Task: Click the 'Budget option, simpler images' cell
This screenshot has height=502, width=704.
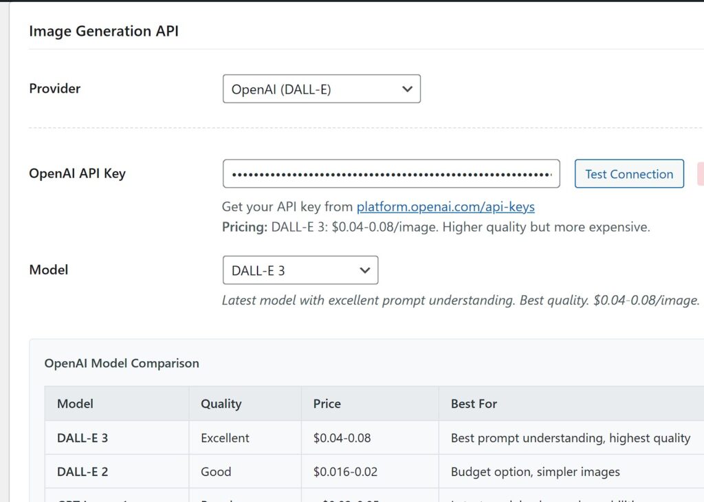Action: 535,472
